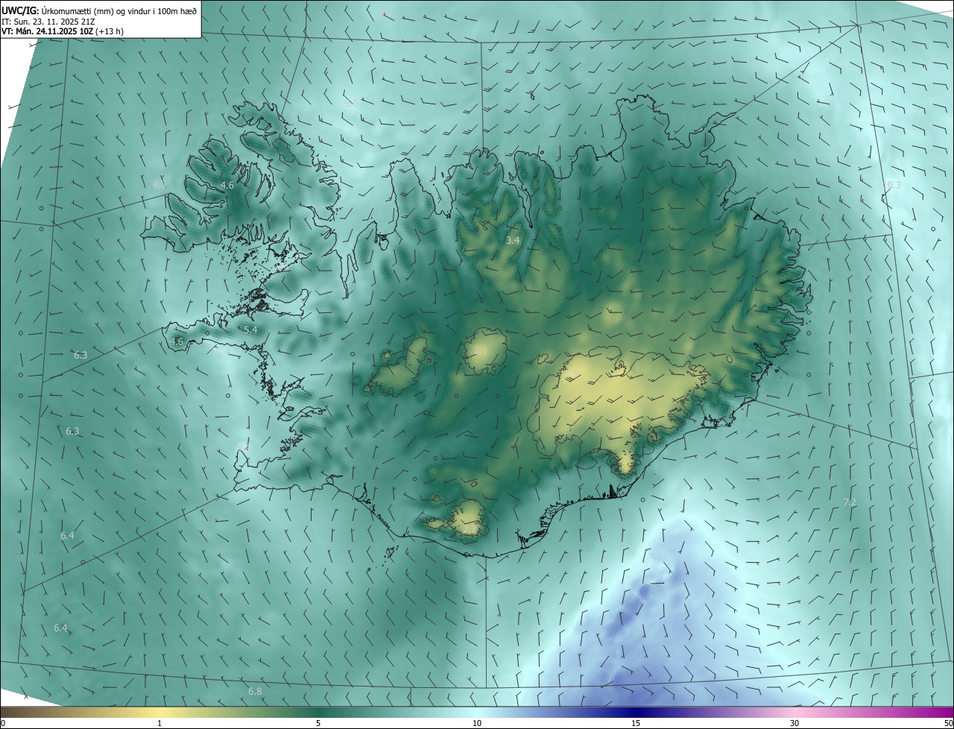Click the 4.6 value over the Westfjords peninsula
Image resolution: width=954 pixels, height=729 pixels.
pyautogui.click(x=227, y=185)
